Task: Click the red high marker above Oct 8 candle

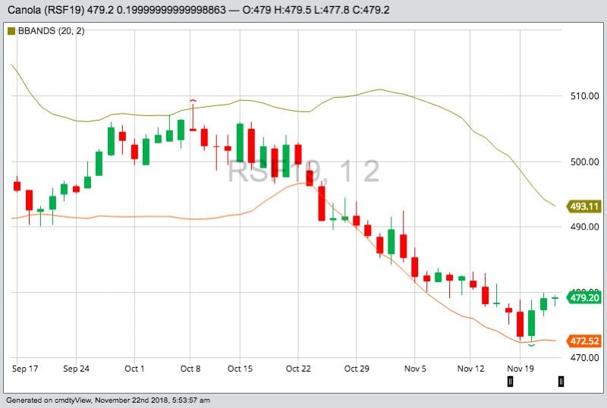Action: tap(193, 101)
